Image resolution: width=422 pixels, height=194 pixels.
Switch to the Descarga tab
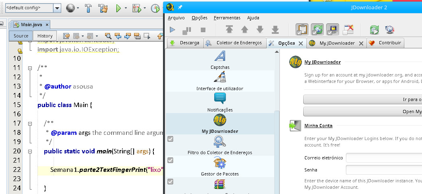click(185, 43)
